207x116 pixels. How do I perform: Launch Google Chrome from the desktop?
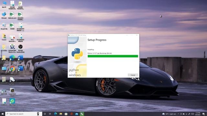12,70
